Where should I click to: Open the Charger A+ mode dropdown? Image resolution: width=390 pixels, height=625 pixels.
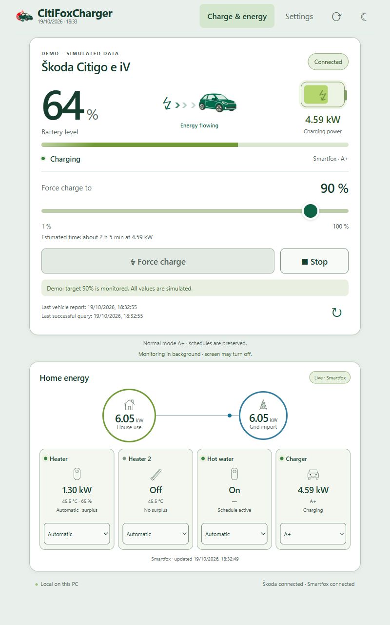pos(313,534)
